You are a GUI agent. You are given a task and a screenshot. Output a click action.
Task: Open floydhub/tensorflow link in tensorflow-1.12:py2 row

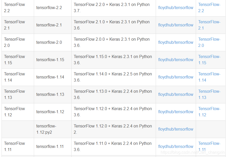pyautogui.click(x=176, y=129)
